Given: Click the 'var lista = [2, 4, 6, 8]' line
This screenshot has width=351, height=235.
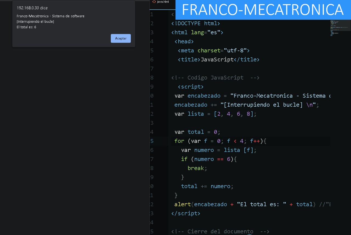Looking at the screenshot, I should 216,114.
